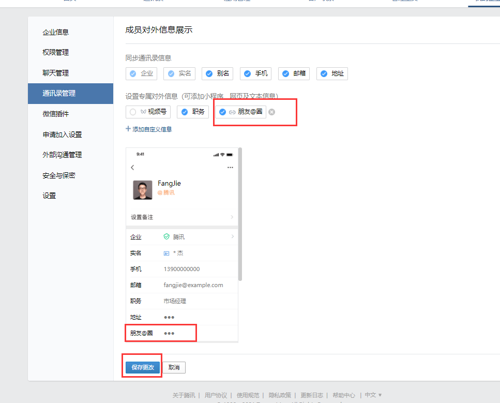Remove 朋友@圈 with the gray X icon
Screen dimensions: 500x403
pos(271,112)
